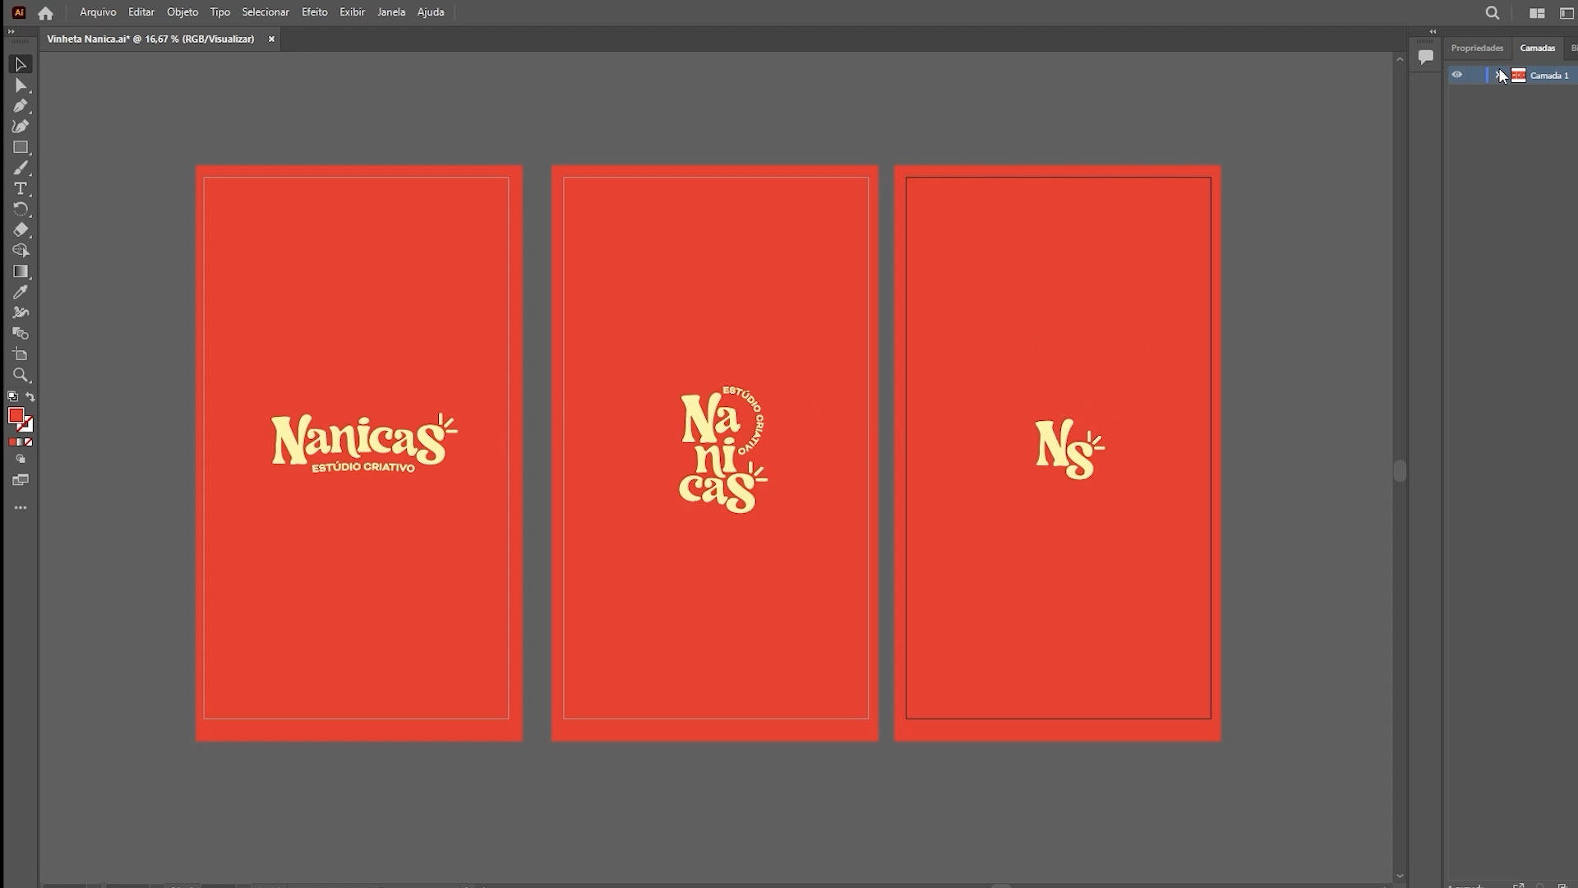Set default fill and stroke

12,397
